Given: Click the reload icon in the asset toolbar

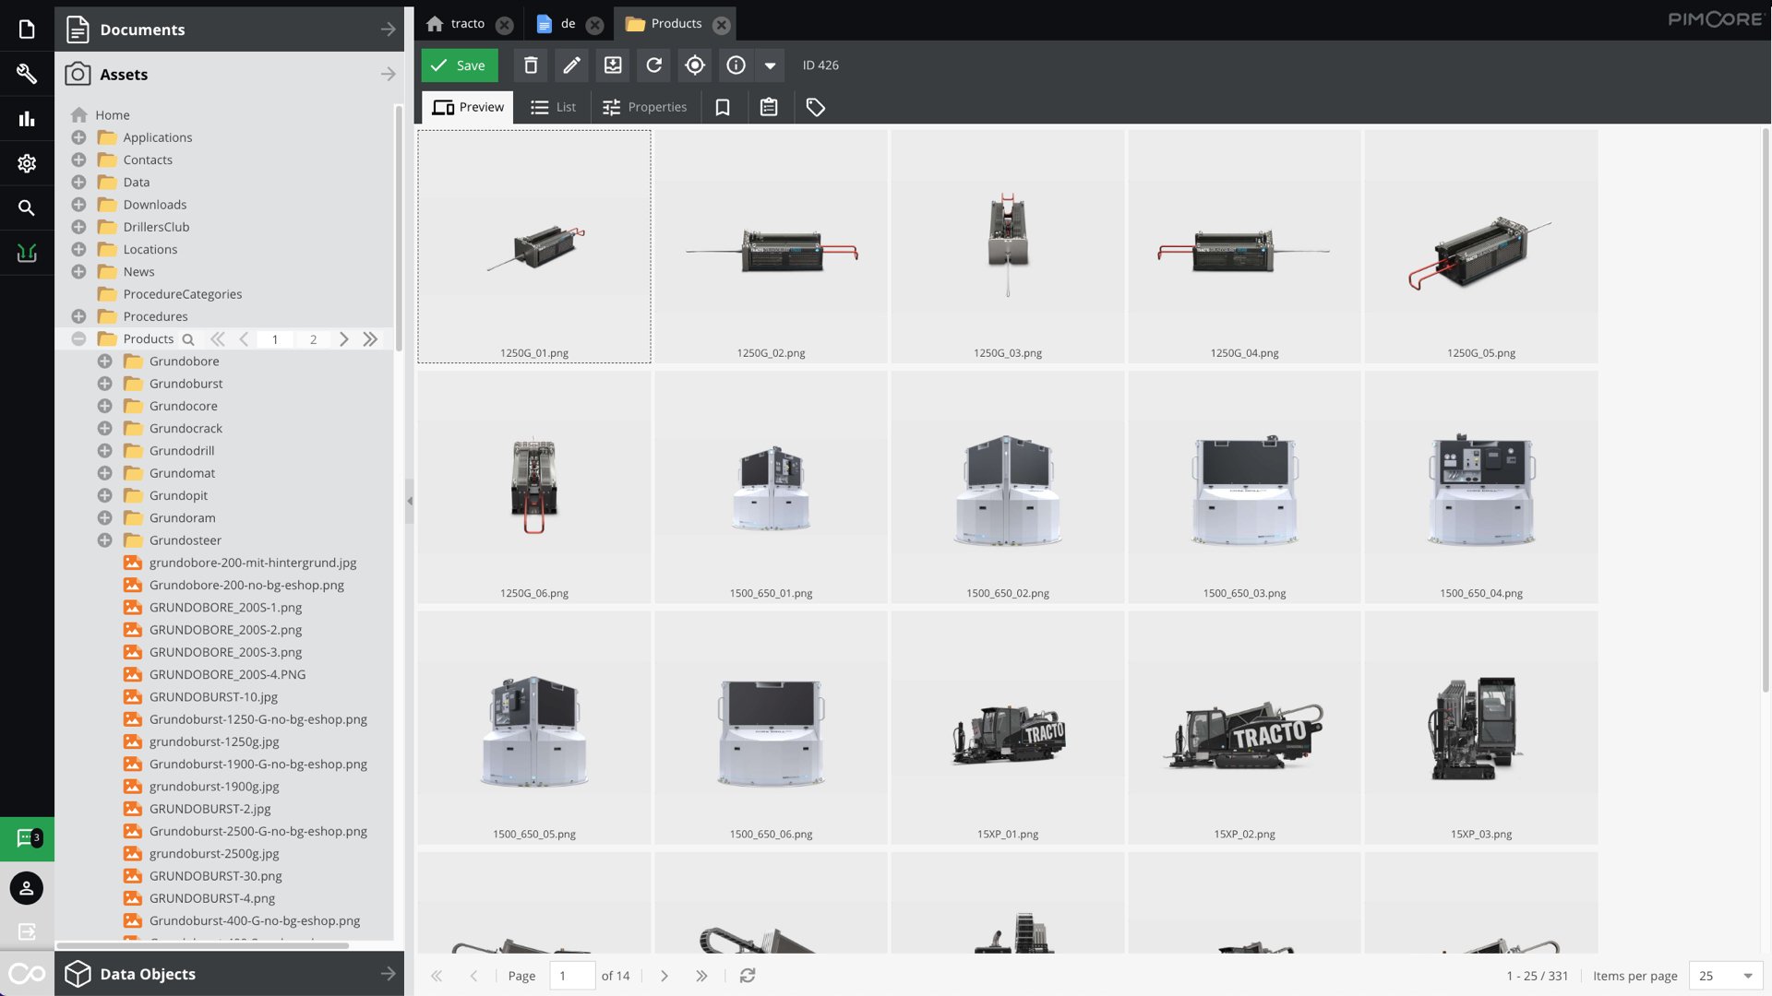Looking at the screenshot, I should click(653, 65).
